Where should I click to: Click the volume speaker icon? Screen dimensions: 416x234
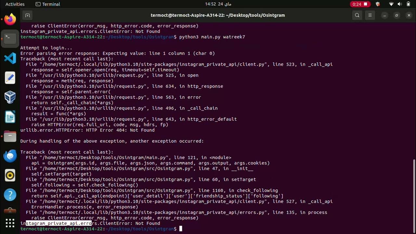click(x=400, y=4)
